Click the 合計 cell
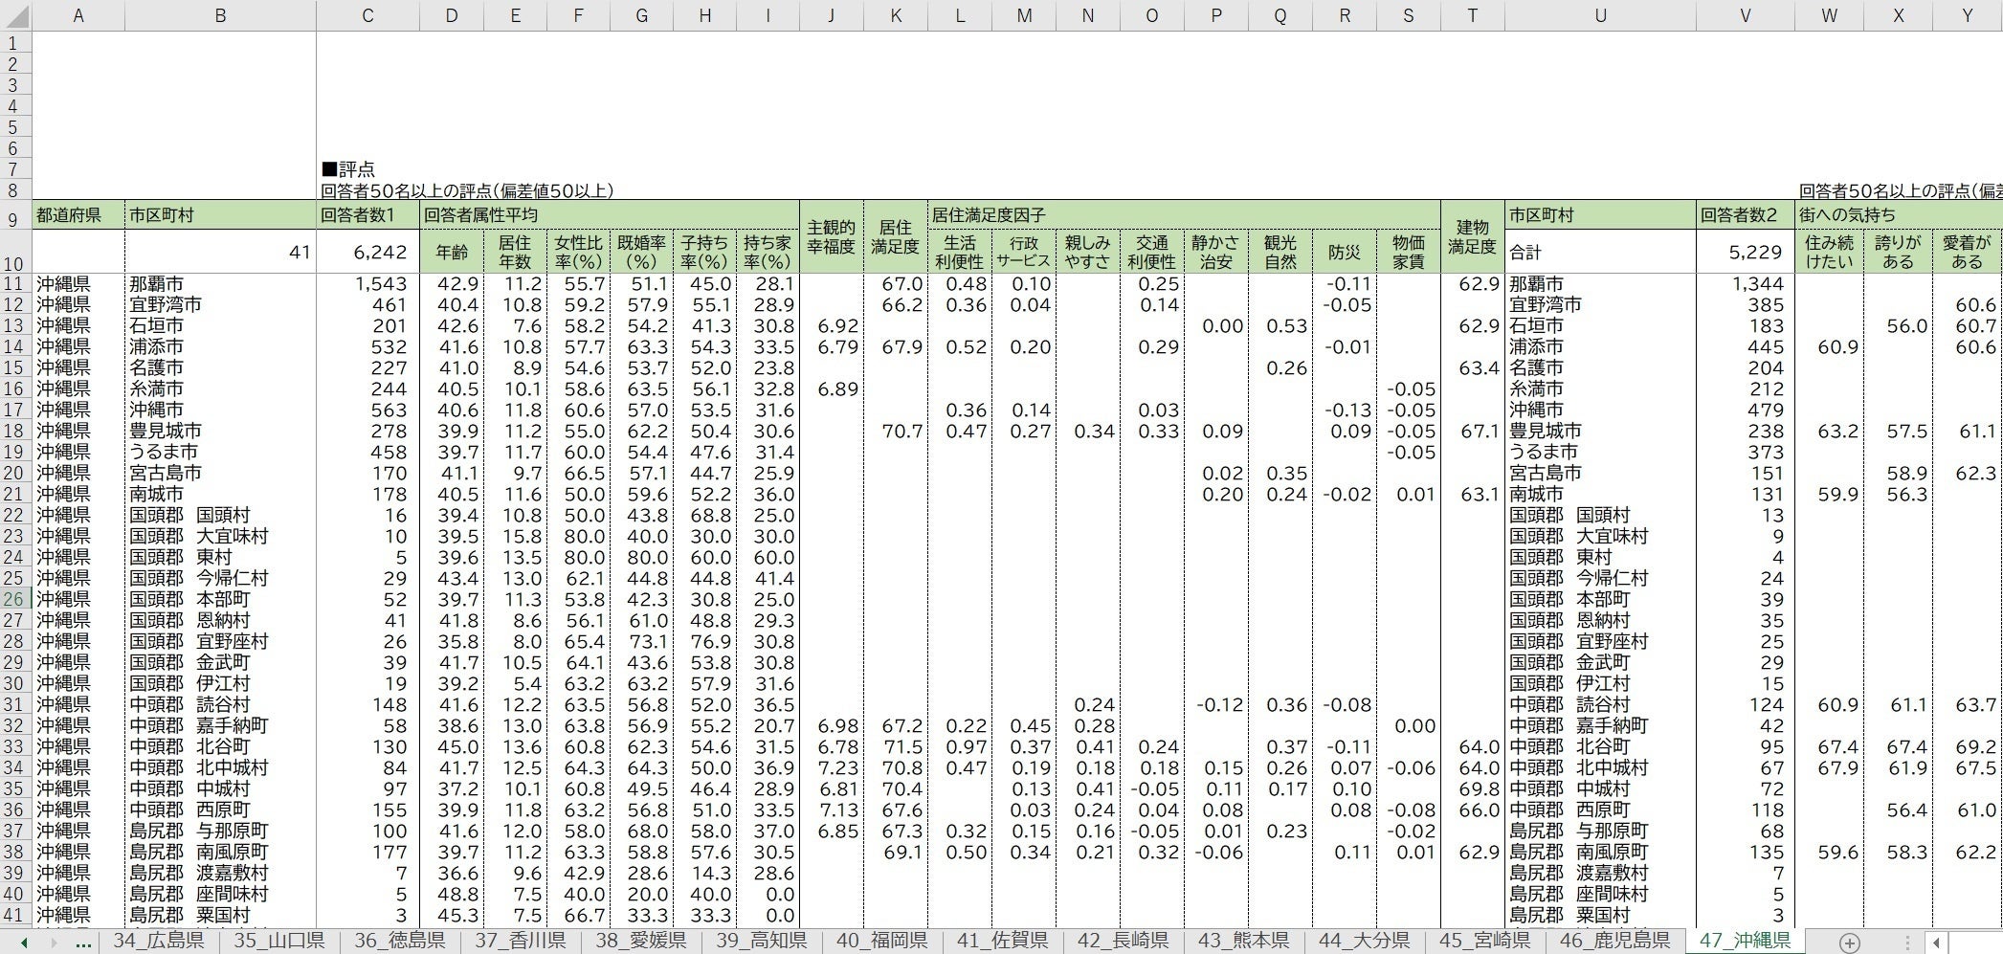Screen dimensions: 2003x954 [x=1600, y=252]
